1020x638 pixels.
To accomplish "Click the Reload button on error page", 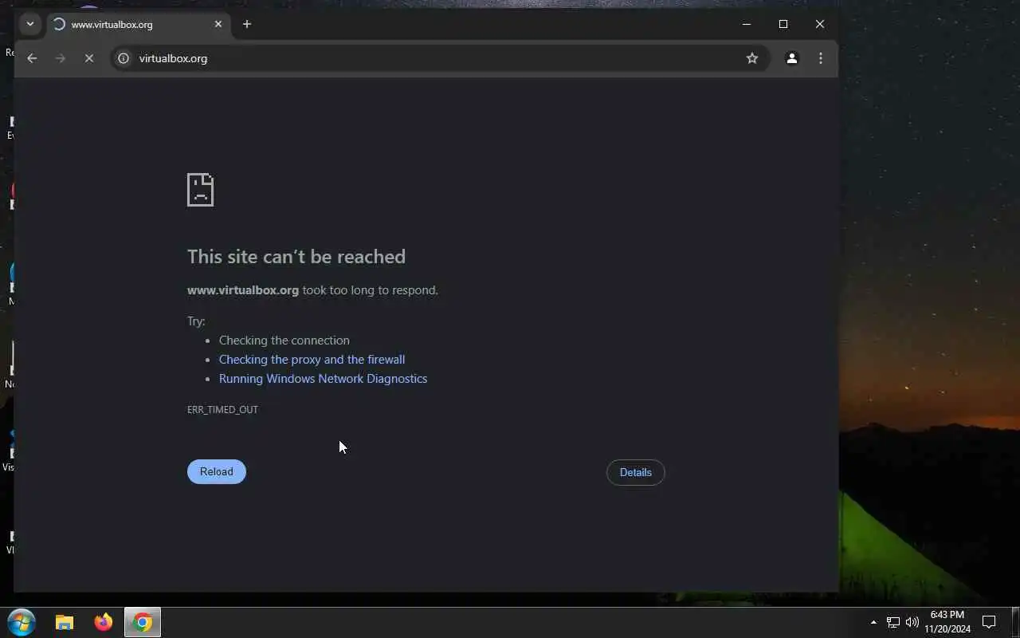I will [x=217, y=471].
